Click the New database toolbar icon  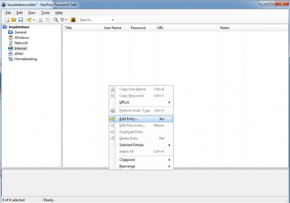pos(7,20)
